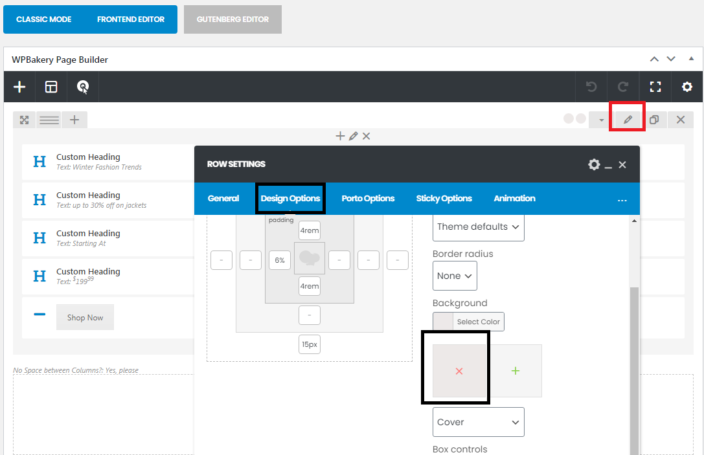
Task: Clone this row with the copy icon
Action: [x=654, y=120]
